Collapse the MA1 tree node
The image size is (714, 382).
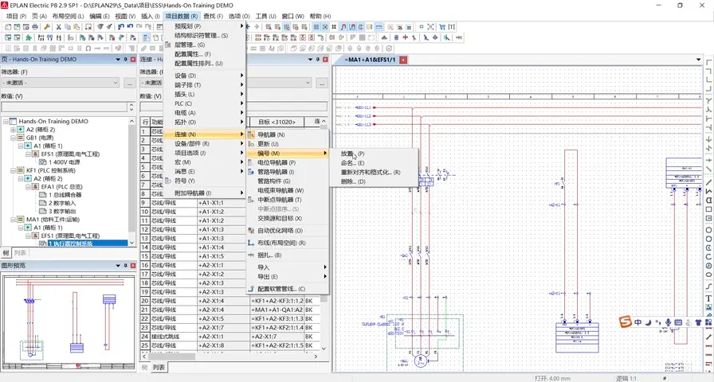(x=14, y=220)
